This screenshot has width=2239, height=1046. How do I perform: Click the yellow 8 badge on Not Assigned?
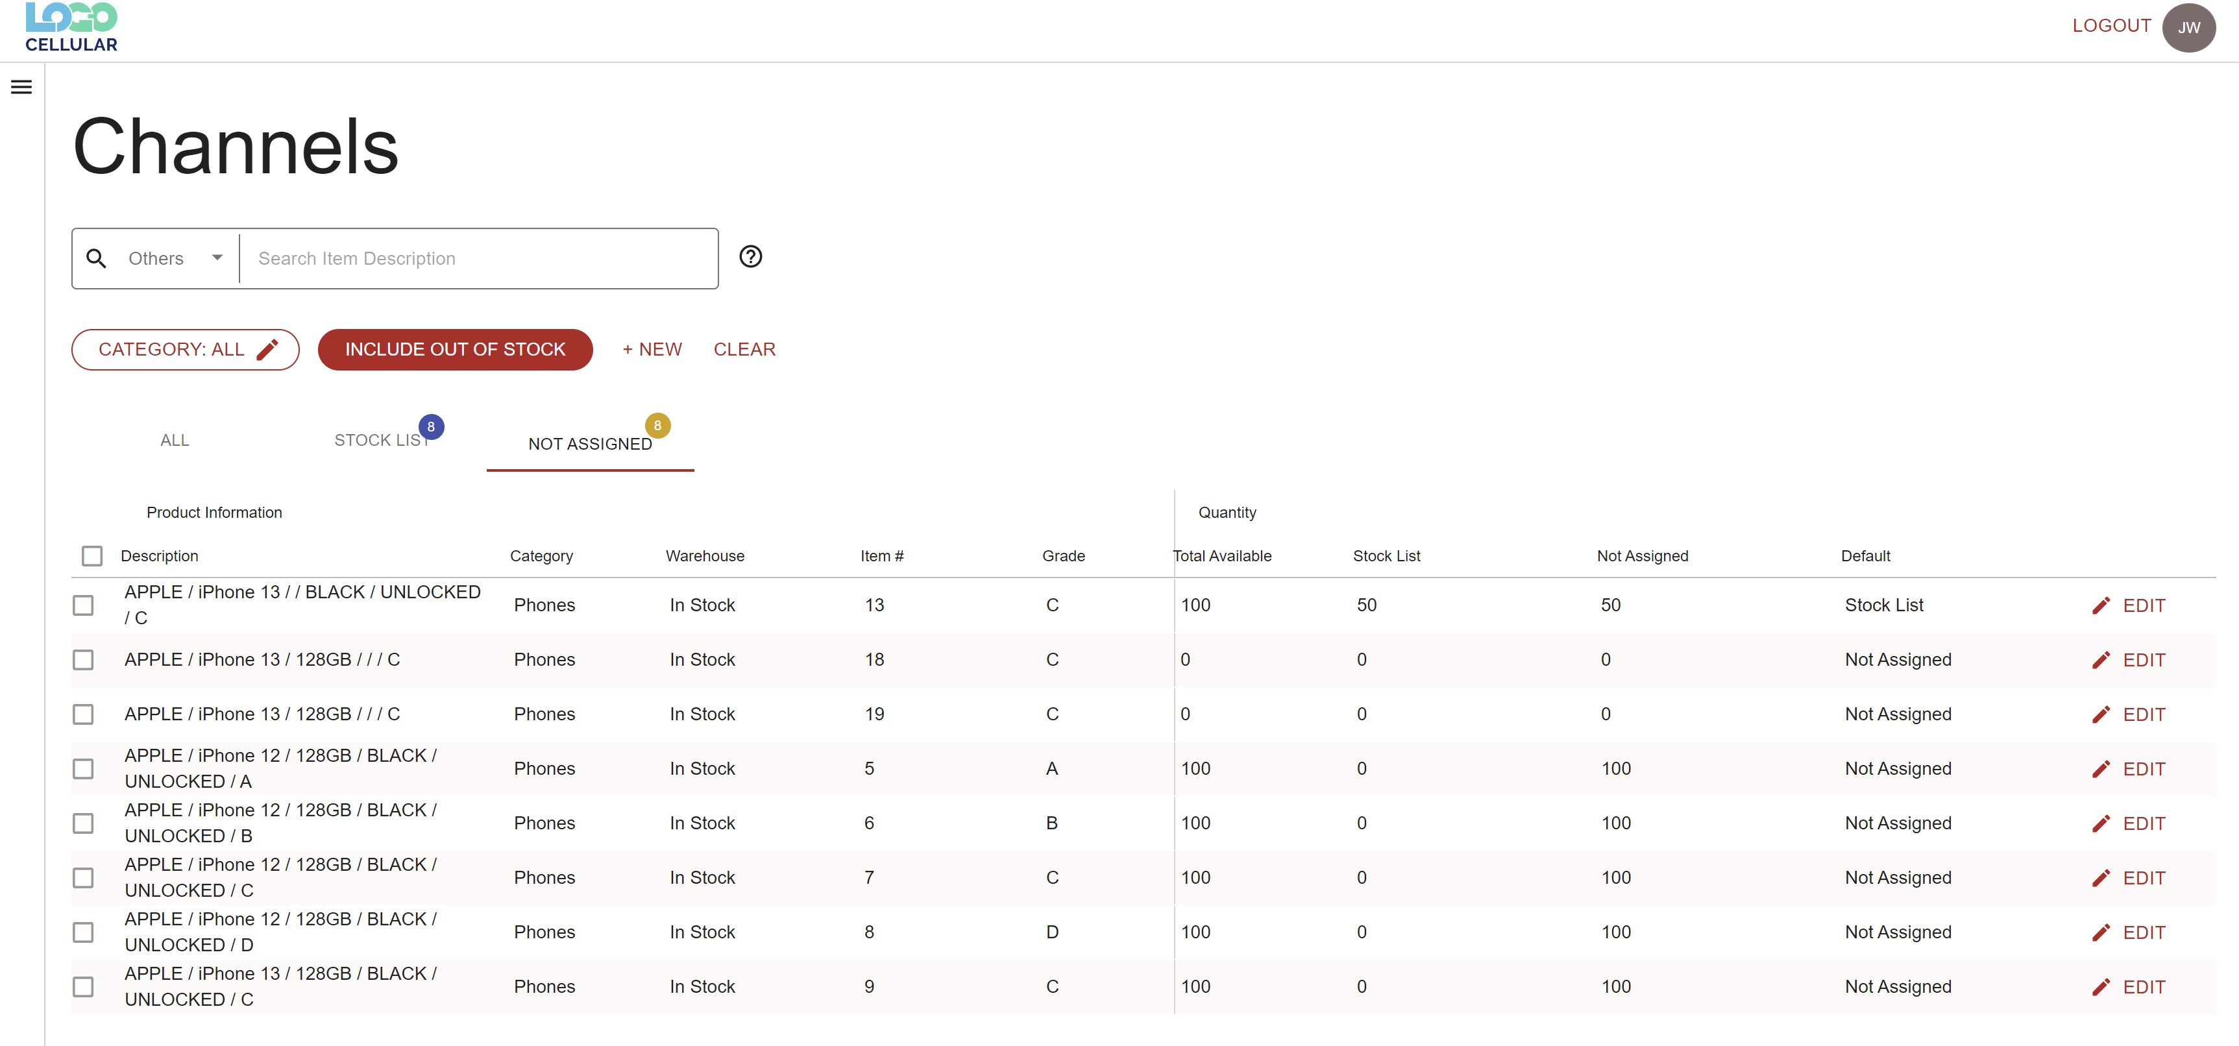point(658,426)
